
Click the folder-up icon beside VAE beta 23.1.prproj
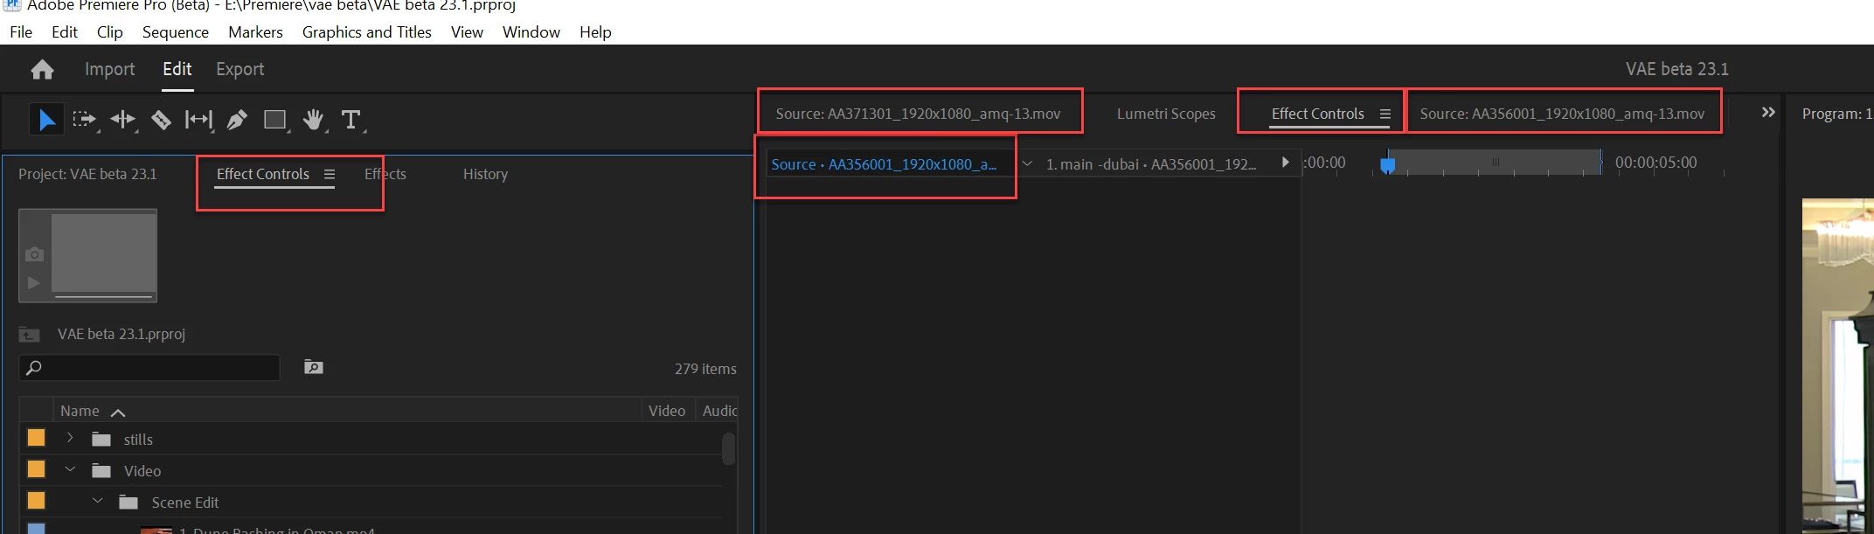pyautogui.click(x=30, y=334)
